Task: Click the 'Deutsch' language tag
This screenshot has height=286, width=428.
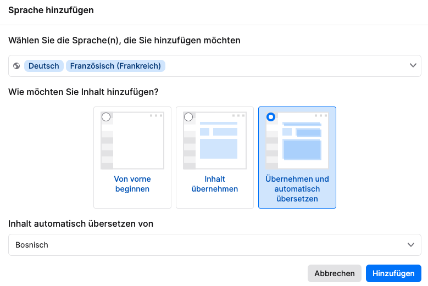Action: click(44, 66)
